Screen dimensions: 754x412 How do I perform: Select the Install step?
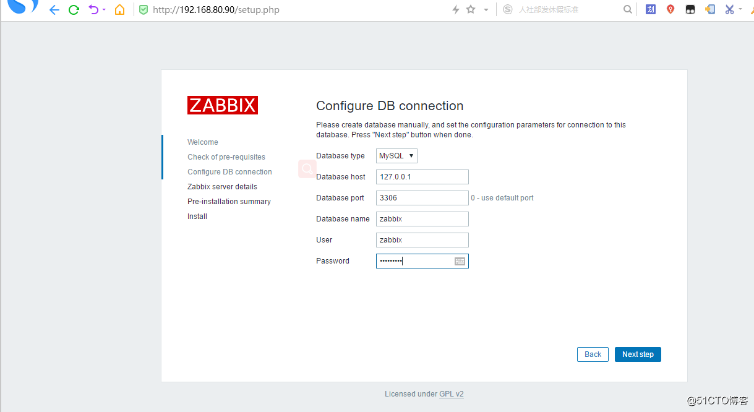197,217
